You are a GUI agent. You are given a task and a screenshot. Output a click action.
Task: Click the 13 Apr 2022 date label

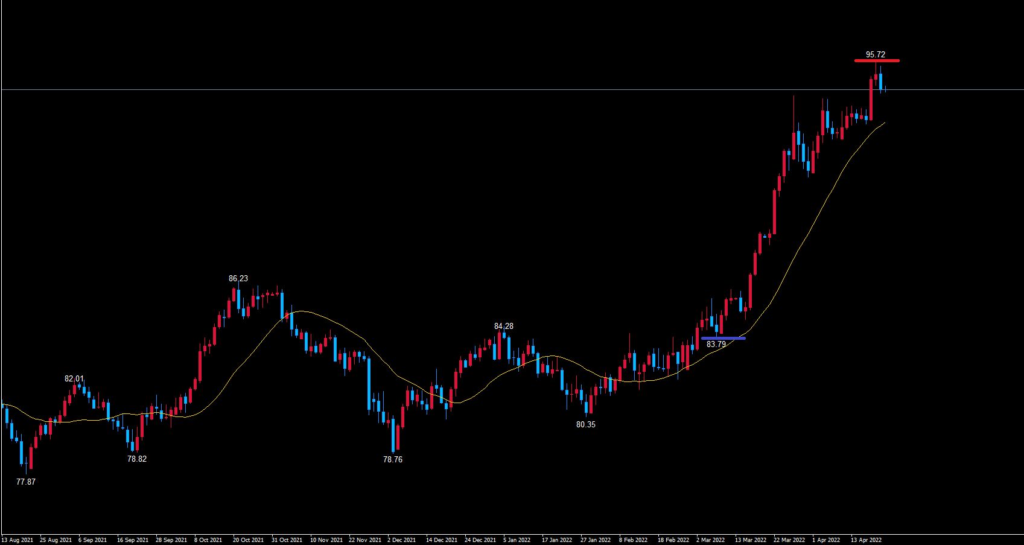click(x=866, y=540)
